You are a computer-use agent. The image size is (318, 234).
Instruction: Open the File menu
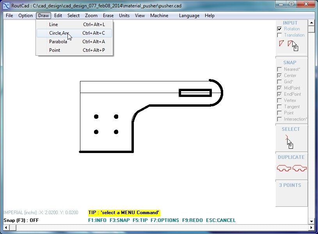(9, 16)
